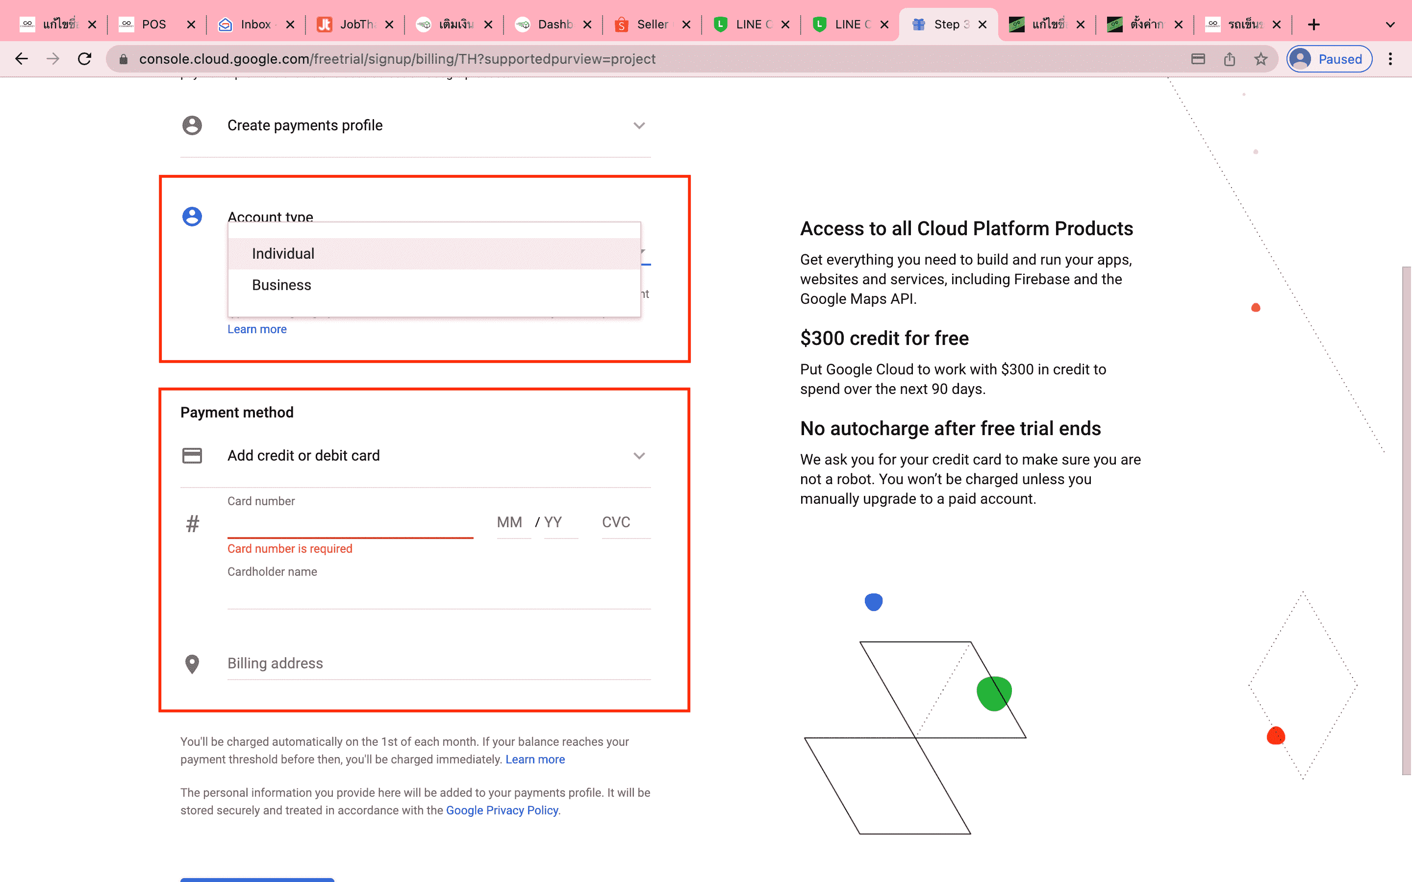
Task: Click the YY expiry year field
Action: pos(561,523)
